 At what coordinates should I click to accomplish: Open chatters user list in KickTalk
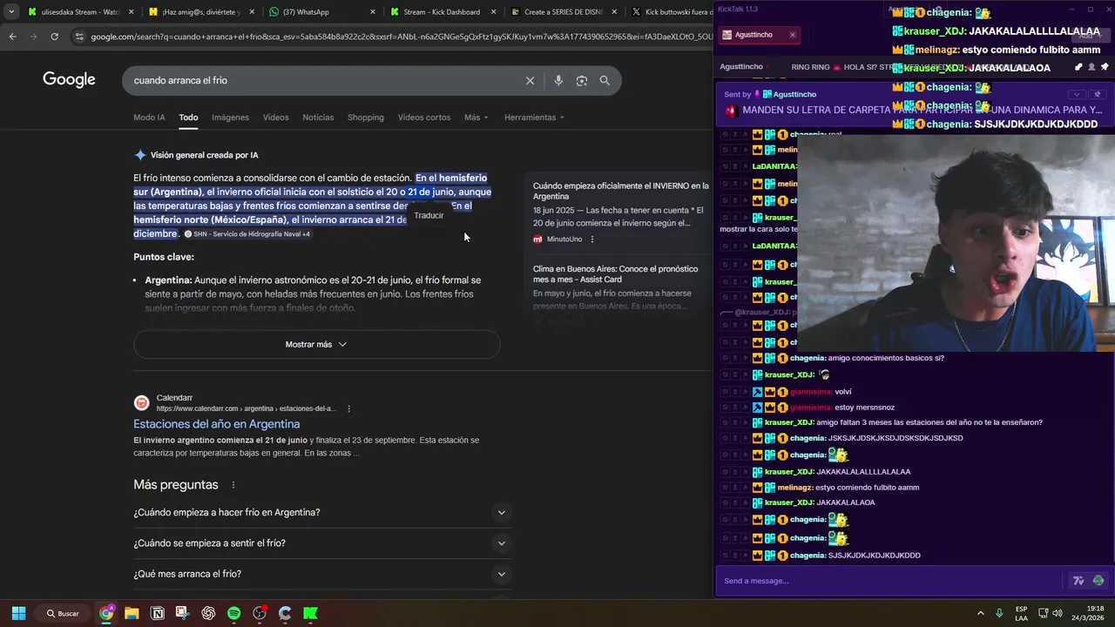[x=1091, y=67]
